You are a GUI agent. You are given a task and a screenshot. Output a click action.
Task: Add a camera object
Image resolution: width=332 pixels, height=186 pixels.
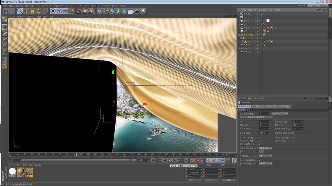click(x=137, y=11)
